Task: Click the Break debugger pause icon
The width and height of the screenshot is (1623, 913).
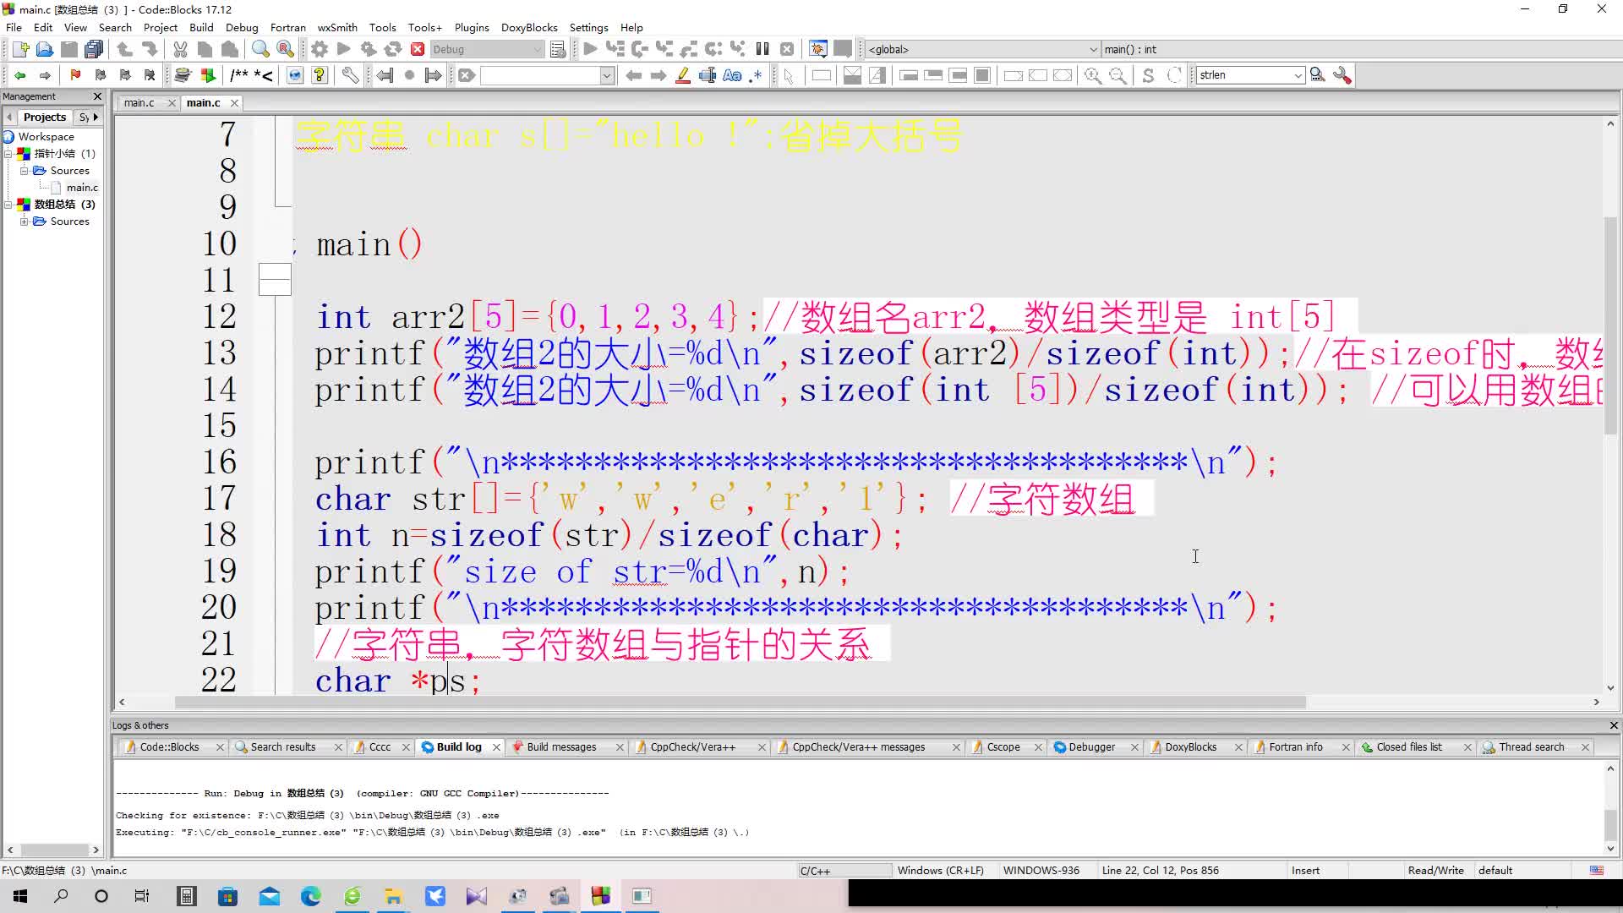Action: 762,49
